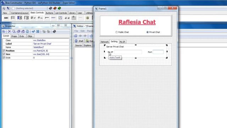This screenshot has width=227, height=128.
Task: Select the text input control in palette
Action: 13,18
